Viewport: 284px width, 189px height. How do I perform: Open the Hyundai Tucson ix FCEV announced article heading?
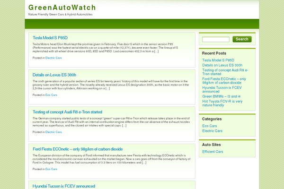click(x=64, y=186)
